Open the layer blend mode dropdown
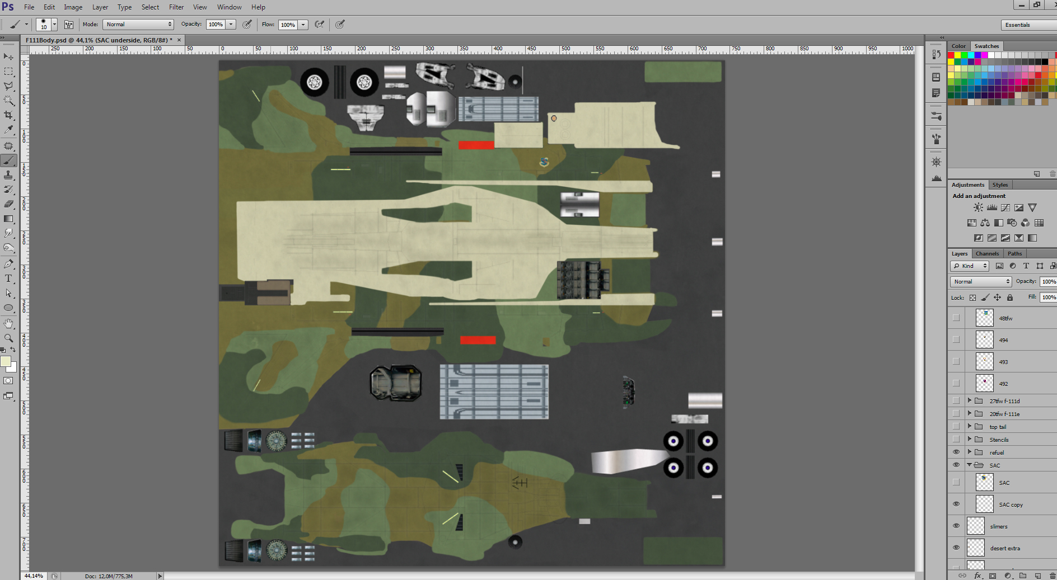Screen dimensions: 1057x580 981,281
